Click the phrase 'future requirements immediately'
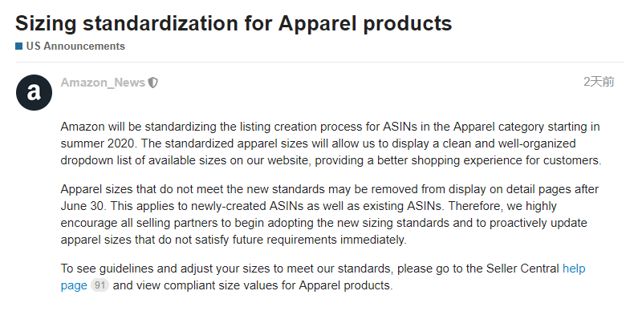This screenshot has width=630, height=311. coord(319,240)
